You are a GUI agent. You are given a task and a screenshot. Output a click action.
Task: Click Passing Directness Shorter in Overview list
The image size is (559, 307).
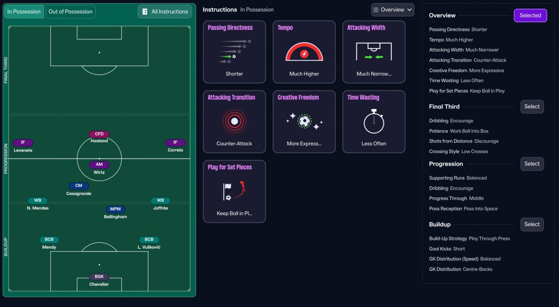point(458,30)
